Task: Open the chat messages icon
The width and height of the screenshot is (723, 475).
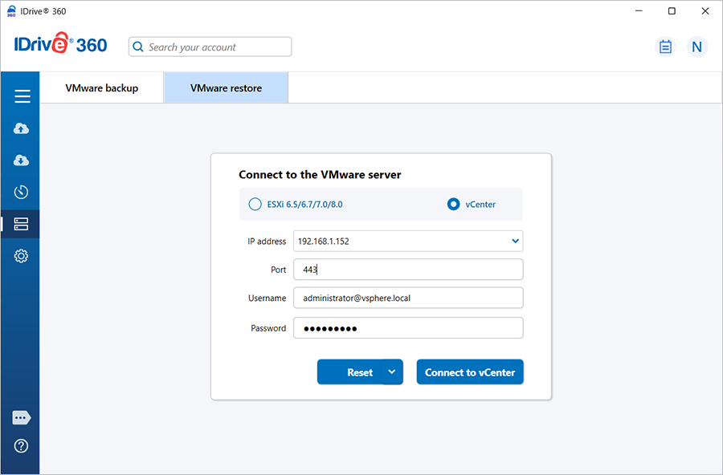Action: coord(22,418)
